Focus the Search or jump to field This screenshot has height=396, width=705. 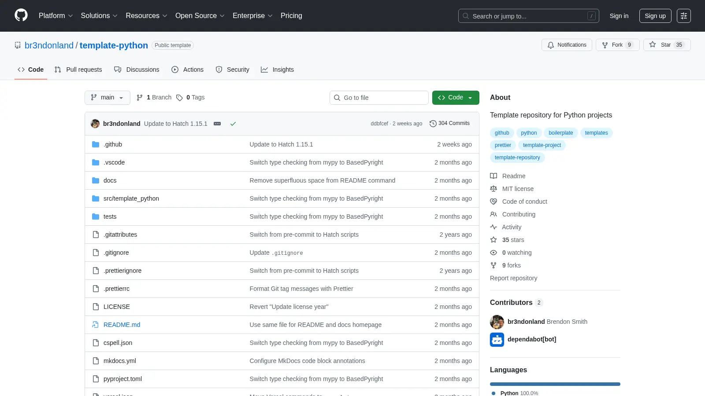click(529, 16)
